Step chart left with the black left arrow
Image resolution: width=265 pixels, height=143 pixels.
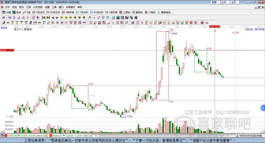click(53, 18)
